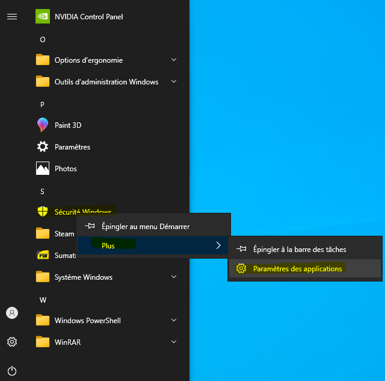This screenshot has width=385, height=381.
Task: Open the Outils d'administration Windows folder icon
Action: point(43,81)
